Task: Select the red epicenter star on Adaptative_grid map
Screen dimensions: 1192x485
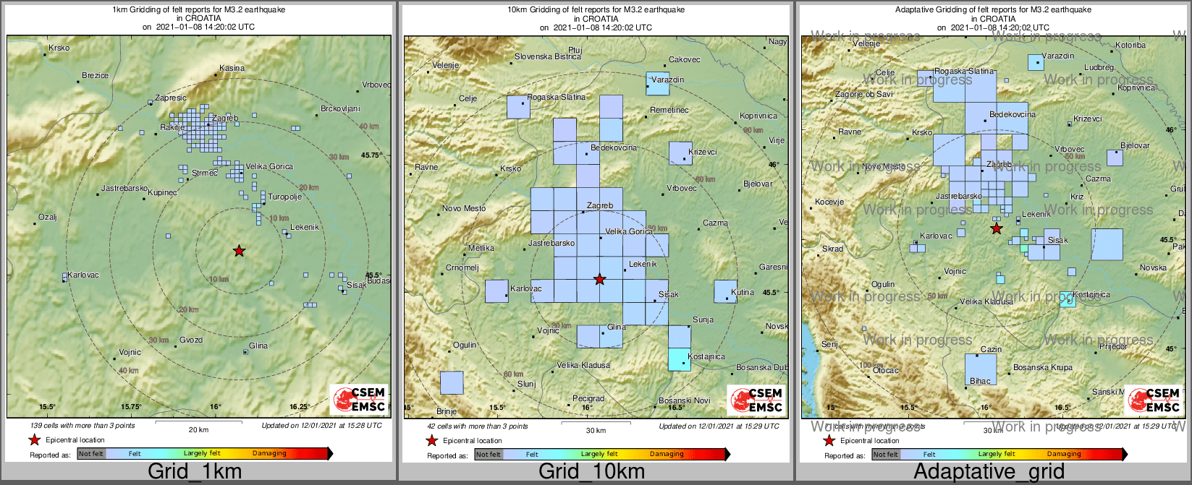Action: (997, 228)
